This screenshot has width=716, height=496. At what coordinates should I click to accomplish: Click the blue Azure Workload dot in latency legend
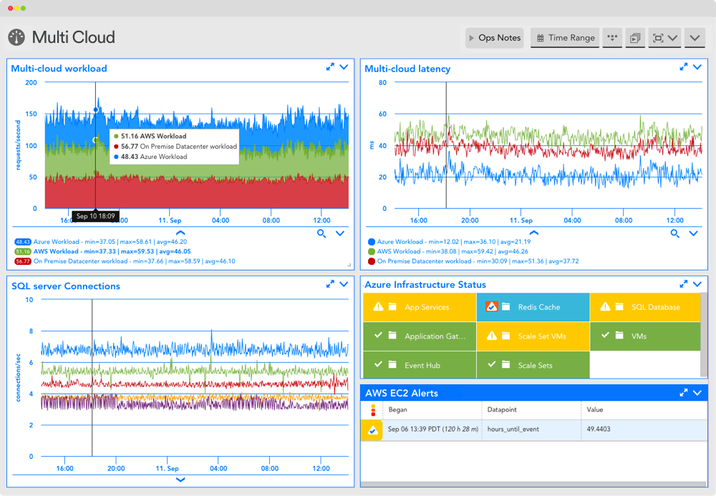372,242
